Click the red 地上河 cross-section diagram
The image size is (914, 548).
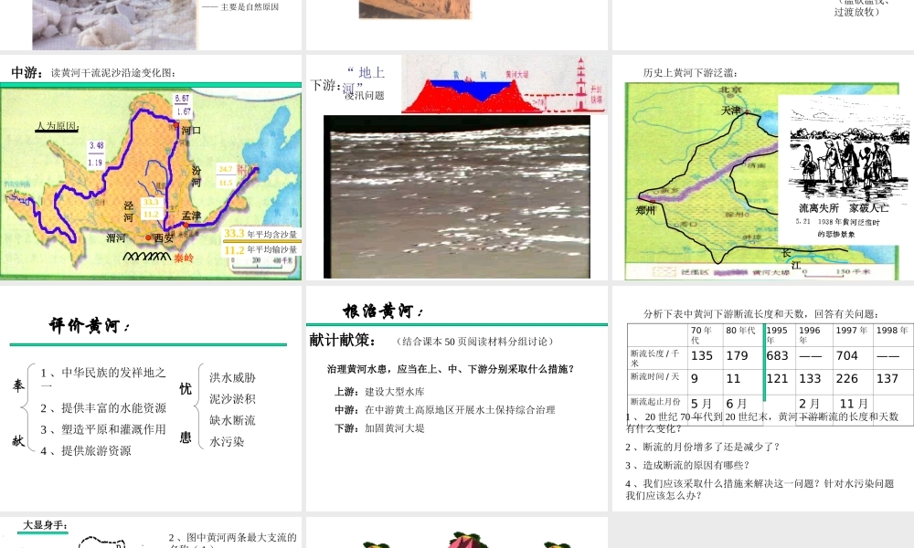click(x=505, y=85)
